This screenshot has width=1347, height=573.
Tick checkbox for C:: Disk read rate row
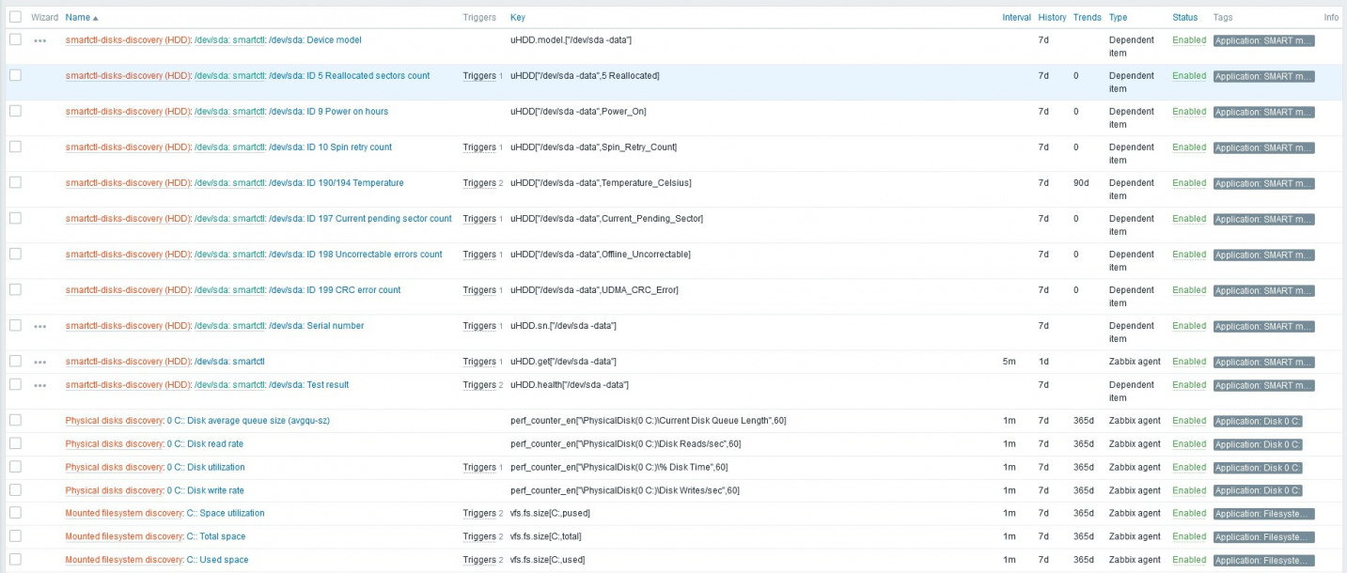pyautogui.click(x=15, y=443)
